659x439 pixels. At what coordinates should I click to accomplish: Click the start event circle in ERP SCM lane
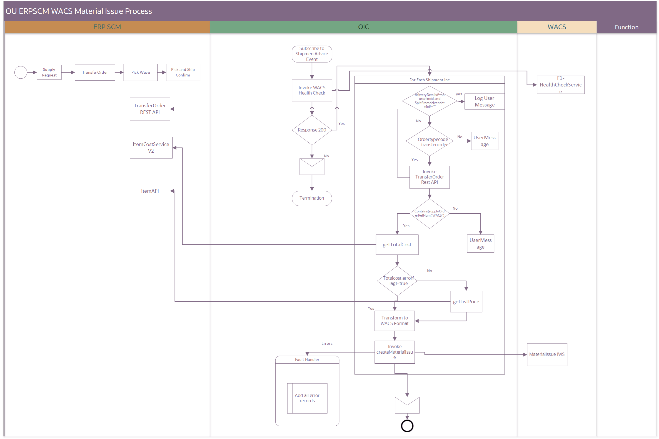pyautogui.click(x=21, y=73)
